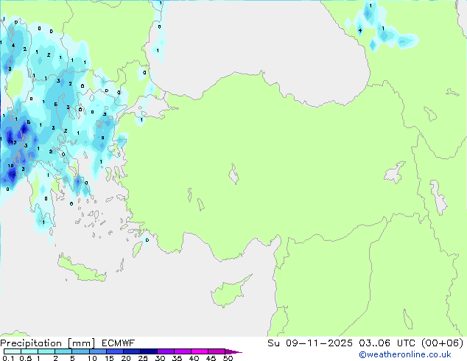Pick the 10–15 mm legend swatch
The width and height of the screenshot is (467, 361).
tap(98, 351)
